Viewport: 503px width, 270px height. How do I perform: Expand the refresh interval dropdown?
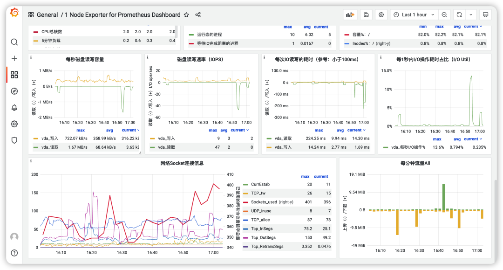pos(471,15)
